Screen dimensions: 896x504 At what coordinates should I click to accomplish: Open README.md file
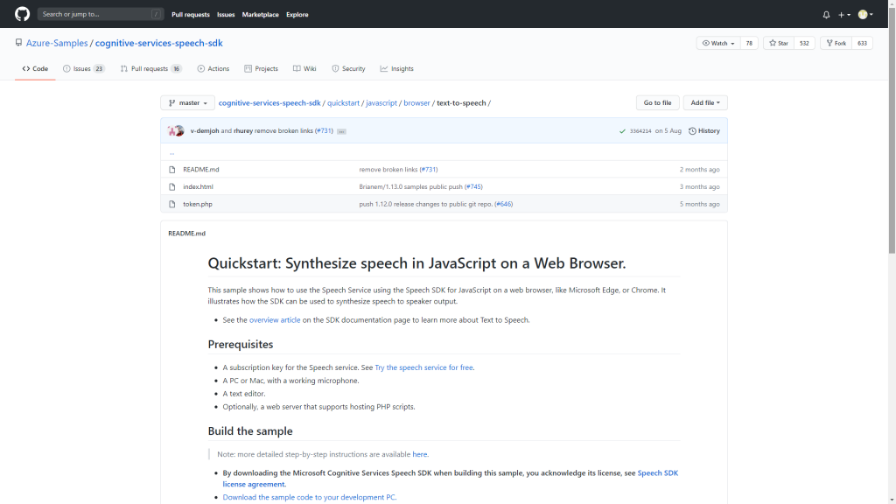[200, 170]
